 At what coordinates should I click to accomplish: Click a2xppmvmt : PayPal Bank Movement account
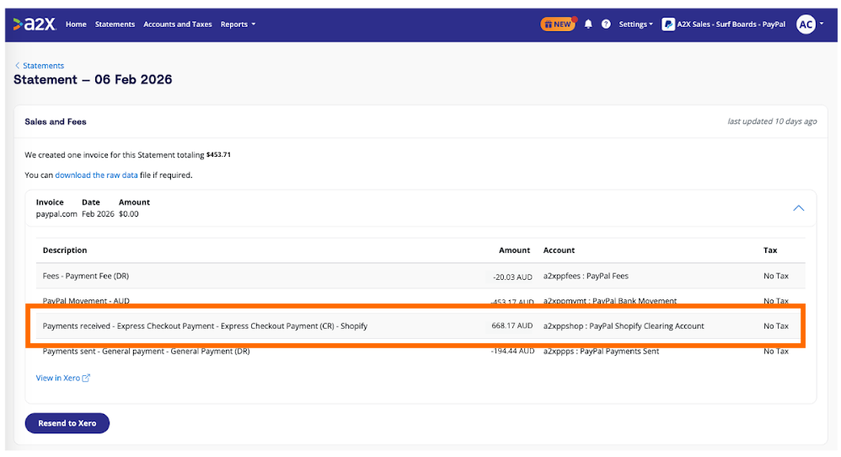(x=610, y=301)
